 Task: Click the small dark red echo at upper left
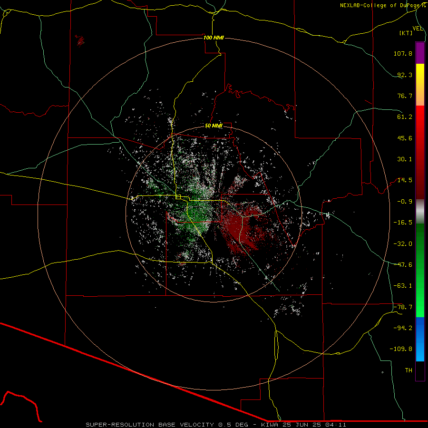pos(80,41)
